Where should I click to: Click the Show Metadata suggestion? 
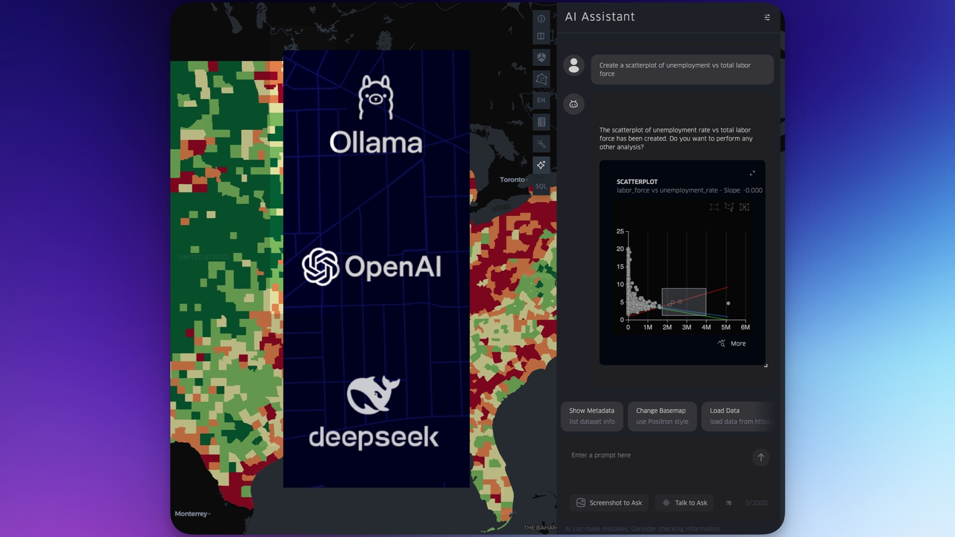point(592,416)
